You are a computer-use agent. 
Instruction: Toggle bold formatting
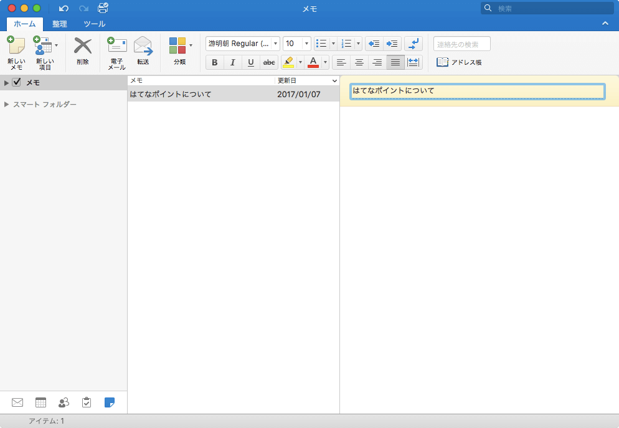click(x=215, y=62)
